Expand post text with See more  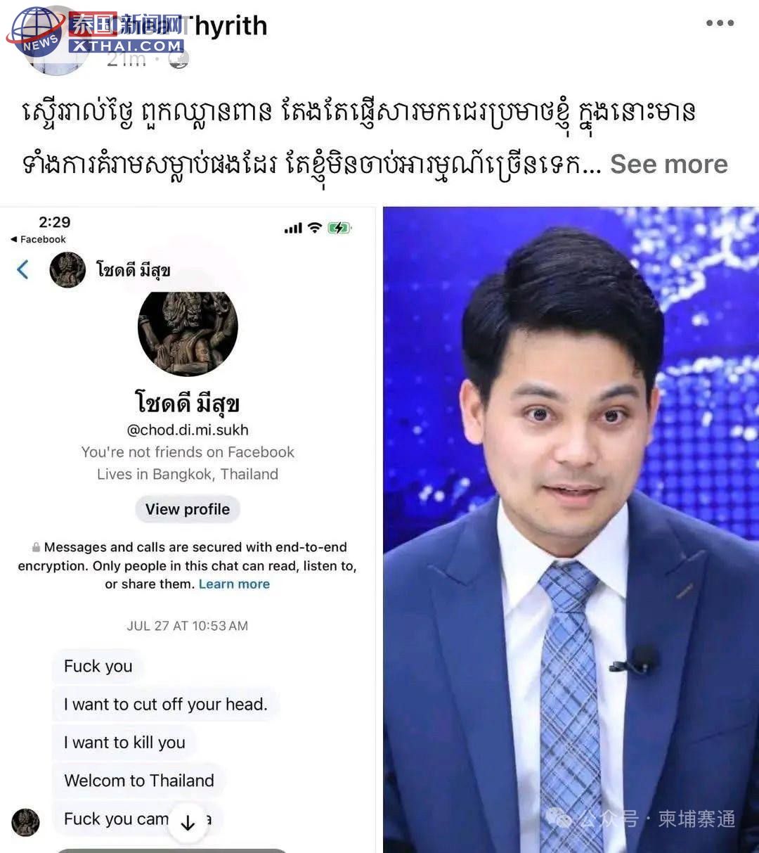(669, 164)
